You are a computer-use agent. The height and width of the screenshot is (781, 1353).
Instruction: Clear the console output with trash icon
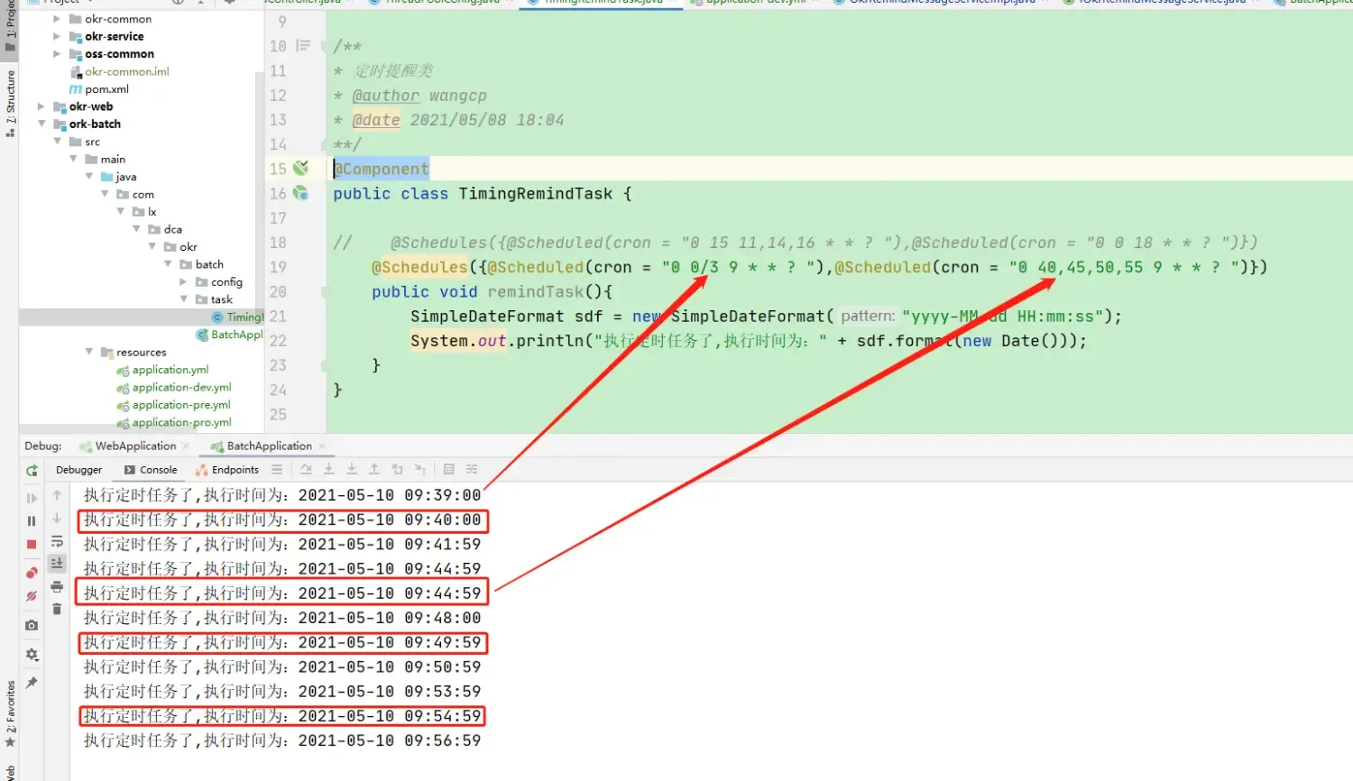point(57,609)
